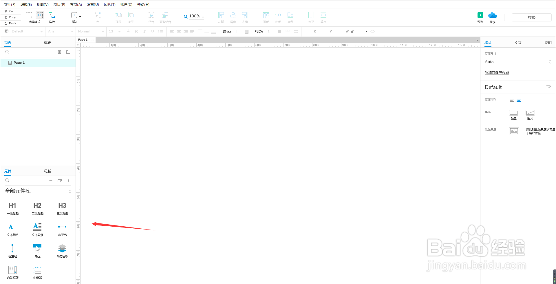This screenshot has width=556, height=284.
Task: Click the 登录 login button
Action: [x=531, y=17]
